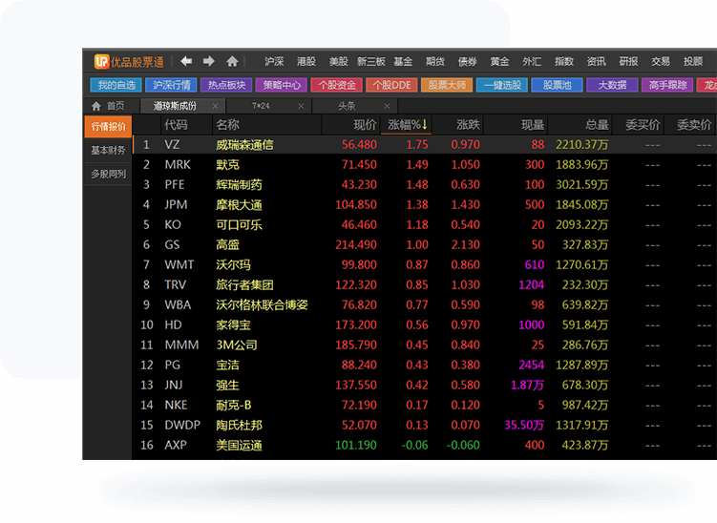Select the AXP 美国运通 row
This screenshot has height=523, width=717.
point(424,446)
